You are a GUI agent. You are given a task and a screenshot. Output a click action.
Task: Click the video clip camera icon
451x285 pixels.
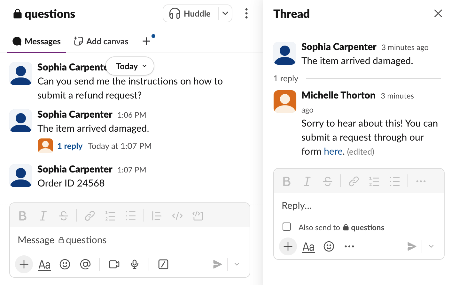pyautogui.click(x=114, y=264)
